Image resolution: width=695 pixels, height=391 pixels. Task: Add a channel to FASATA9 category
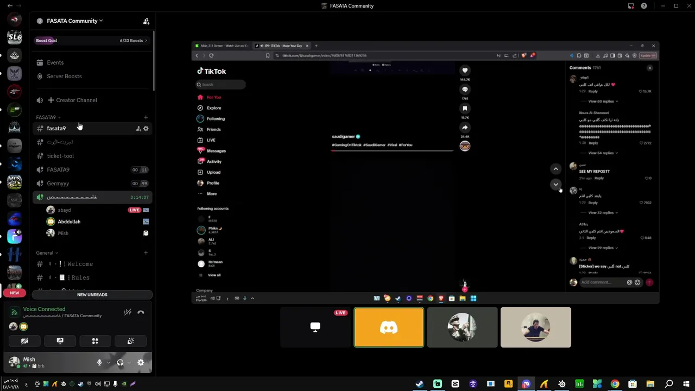(x=146, y=117)
